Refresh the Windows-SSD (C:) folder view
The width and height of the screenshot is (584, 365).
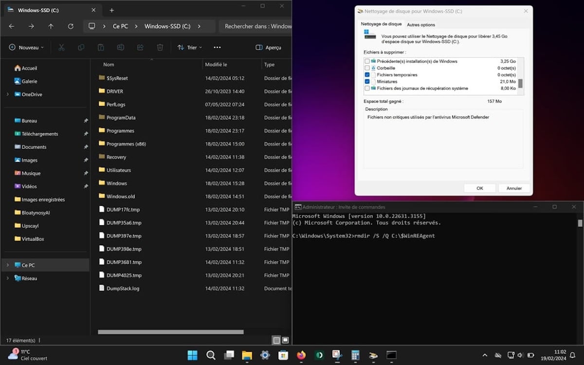71,26
